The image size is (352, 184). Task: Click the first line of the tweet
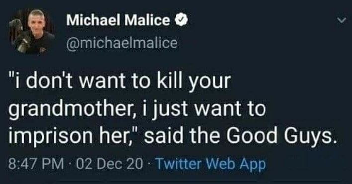tap(120, 82)
